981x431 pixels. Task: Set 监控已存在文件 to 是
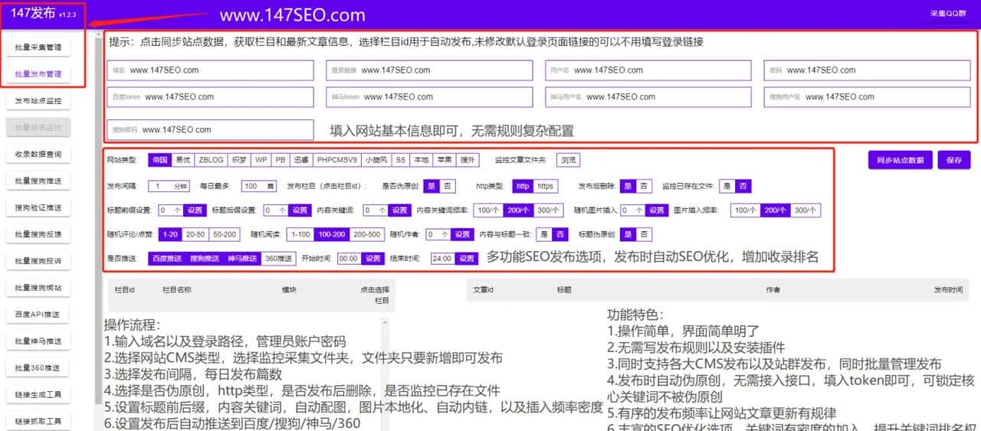click(x=727, y=186)
